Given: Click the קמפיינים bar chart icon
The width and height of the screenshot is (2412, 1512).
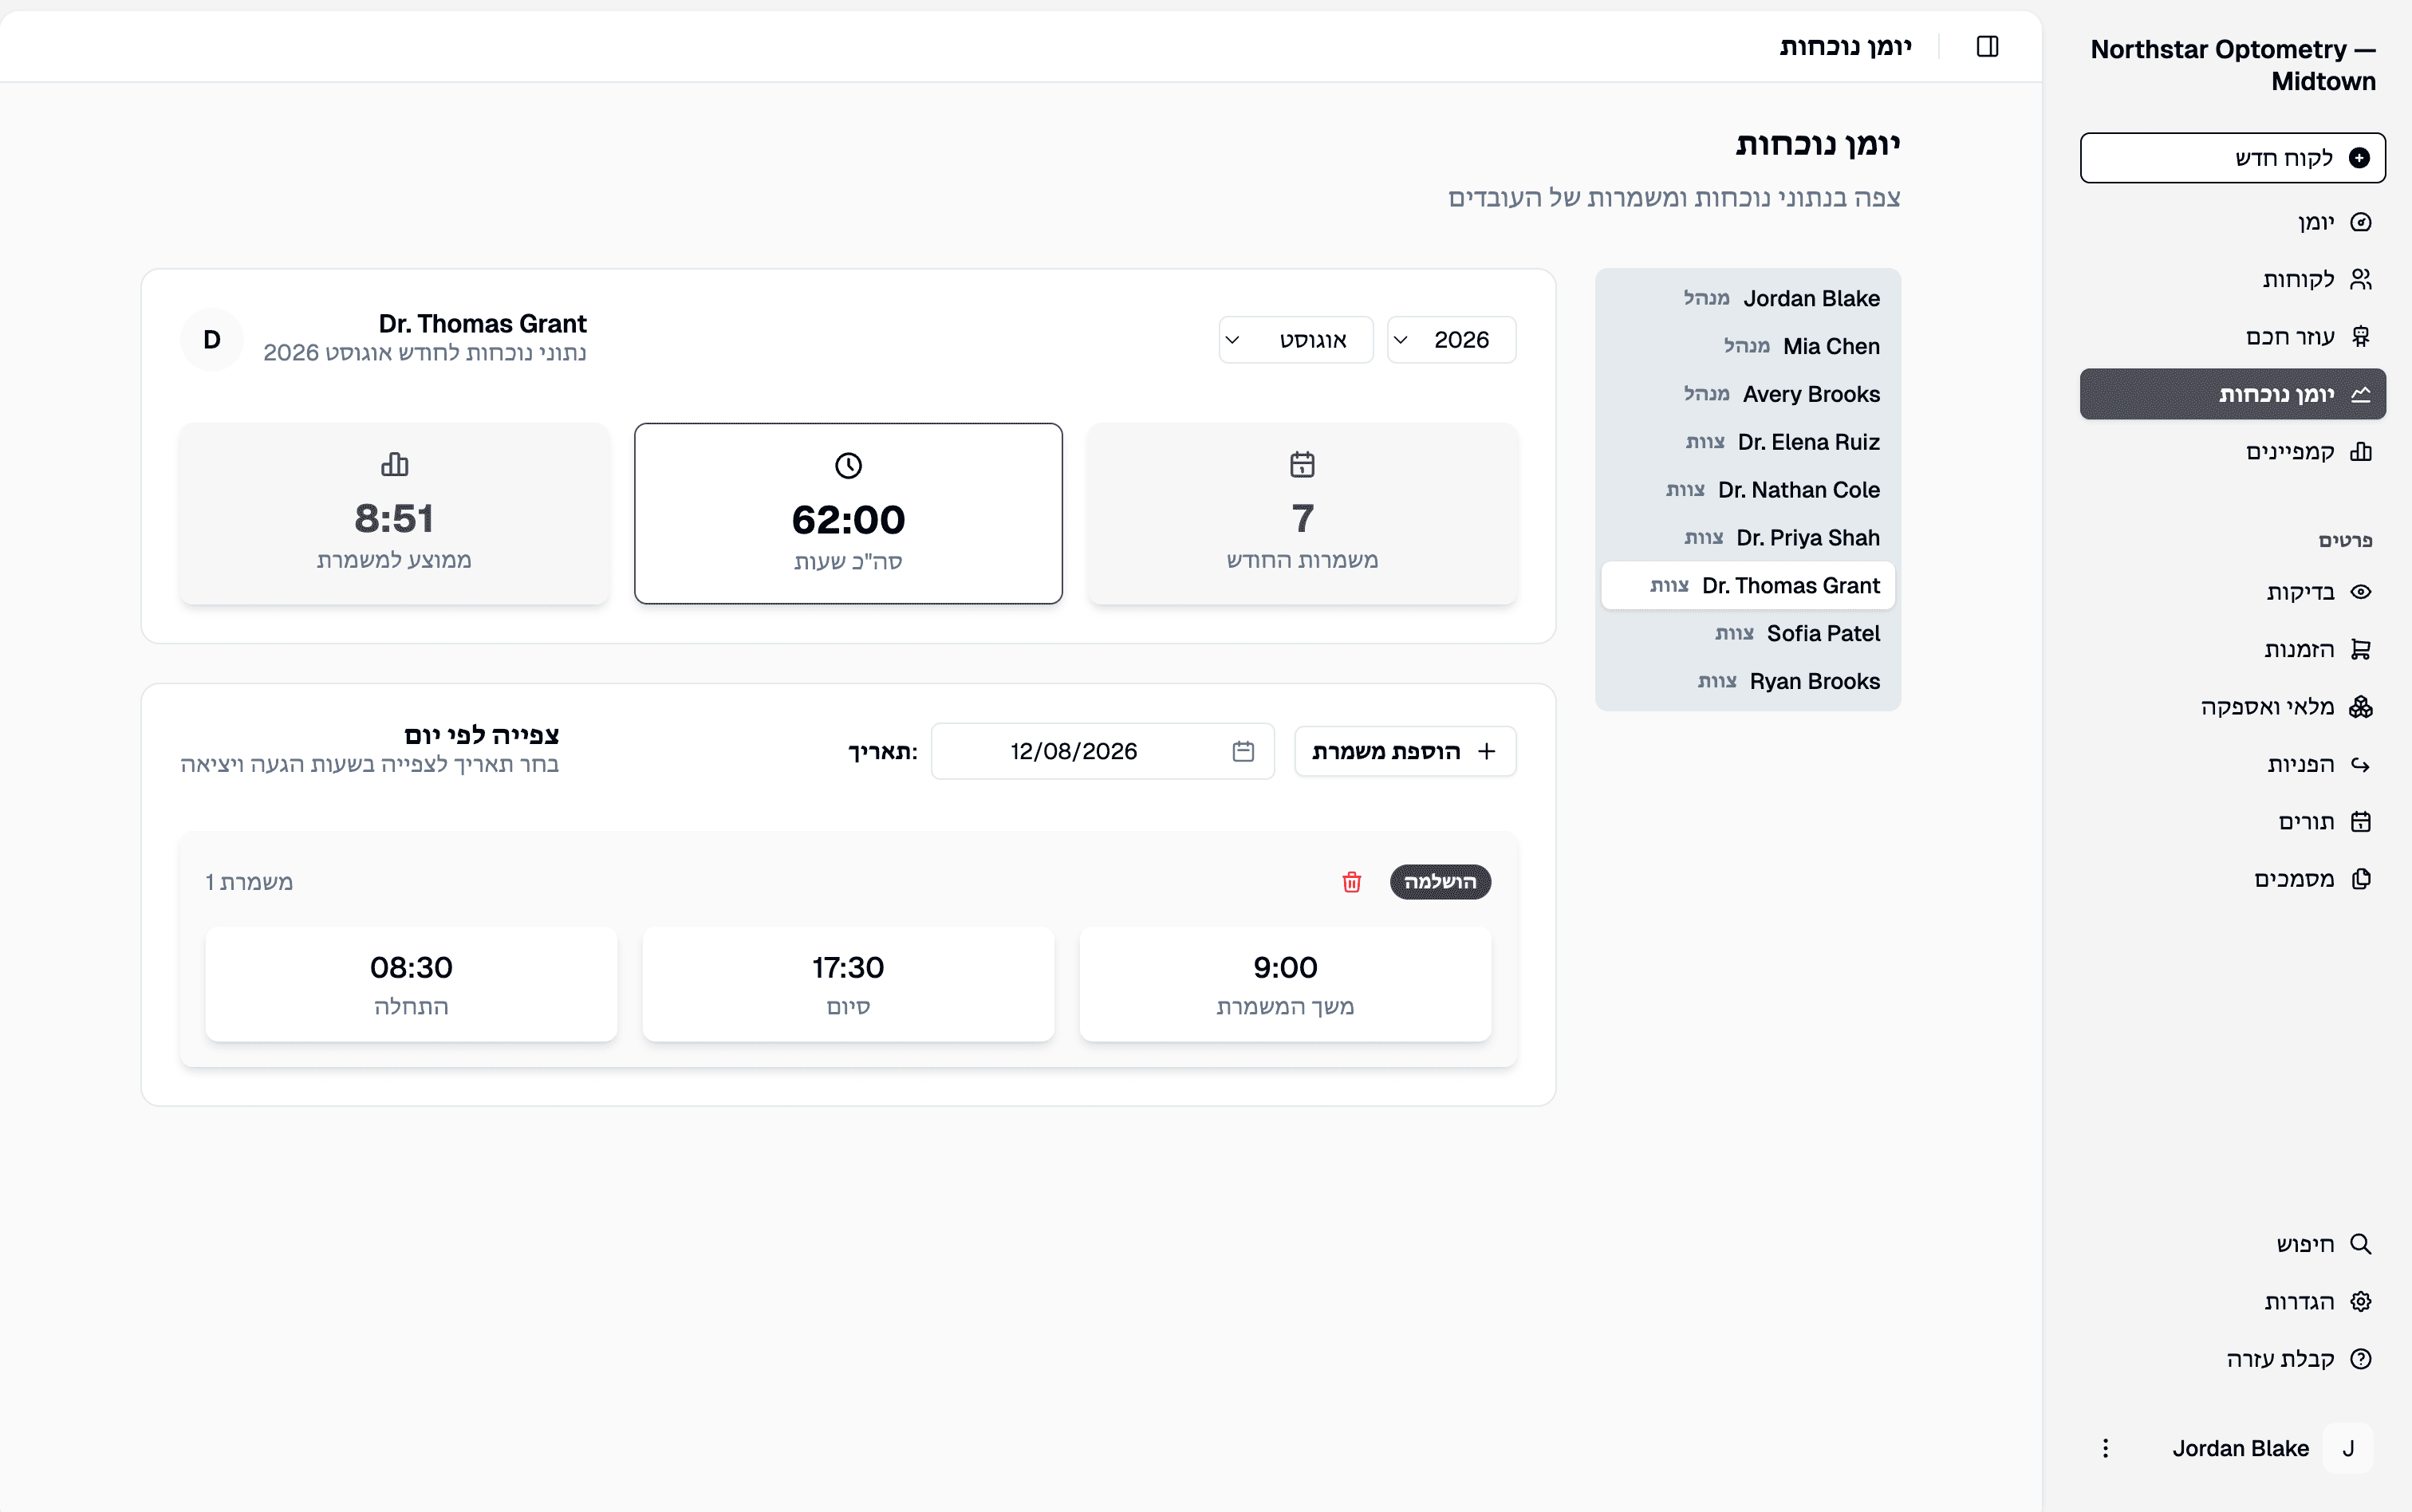Looking at the screenshot, I should (2360, 451).
